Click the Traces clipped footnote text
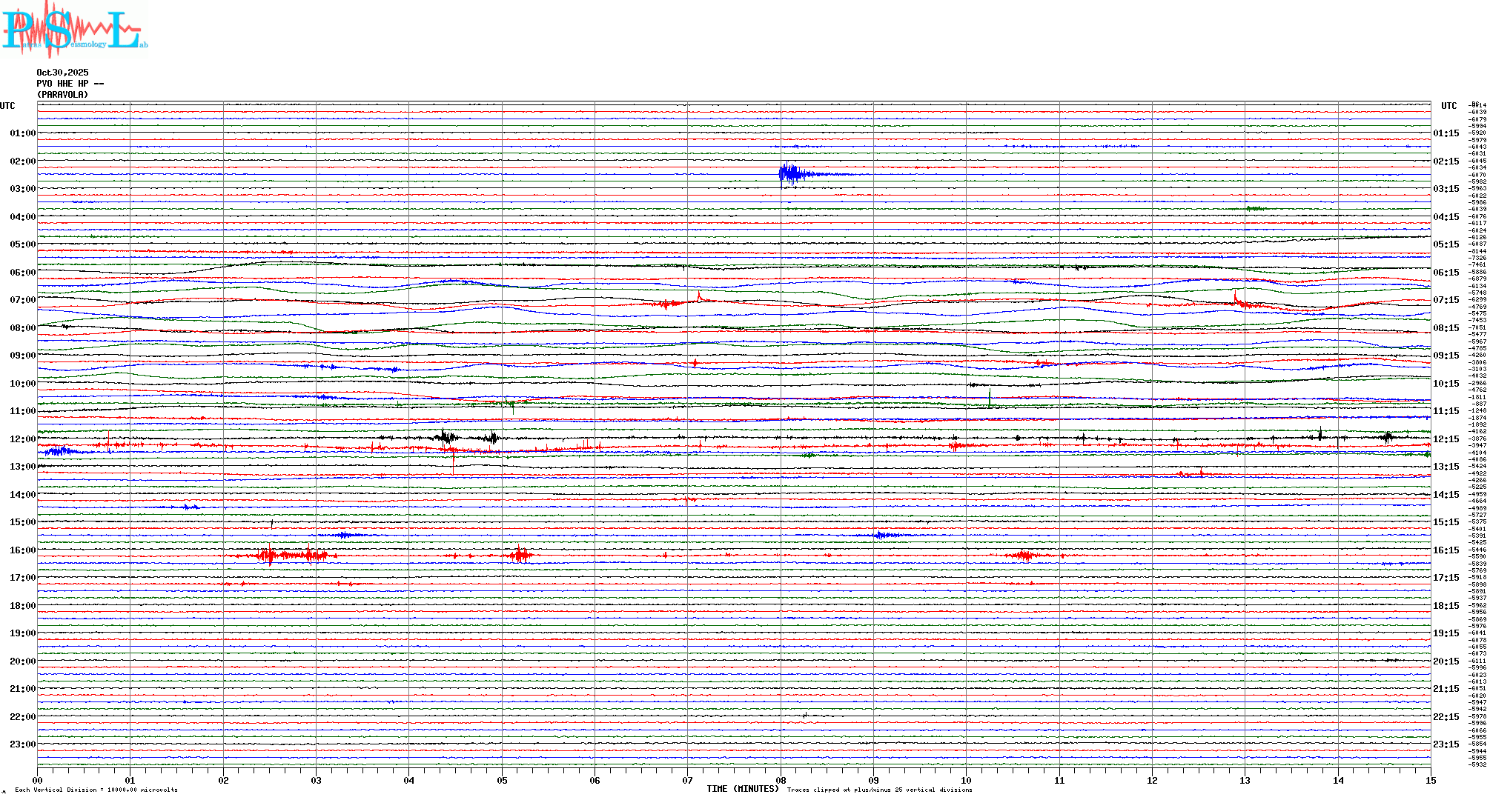Image resolution: width=1490 pixels, height=800 pixels. coord(879,790)
